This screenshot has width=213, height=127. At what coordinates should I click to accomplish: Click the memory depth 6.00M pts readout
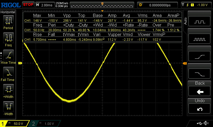click(62, 6)
